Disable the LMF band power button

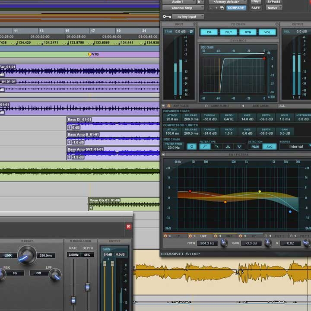(190, 236)
